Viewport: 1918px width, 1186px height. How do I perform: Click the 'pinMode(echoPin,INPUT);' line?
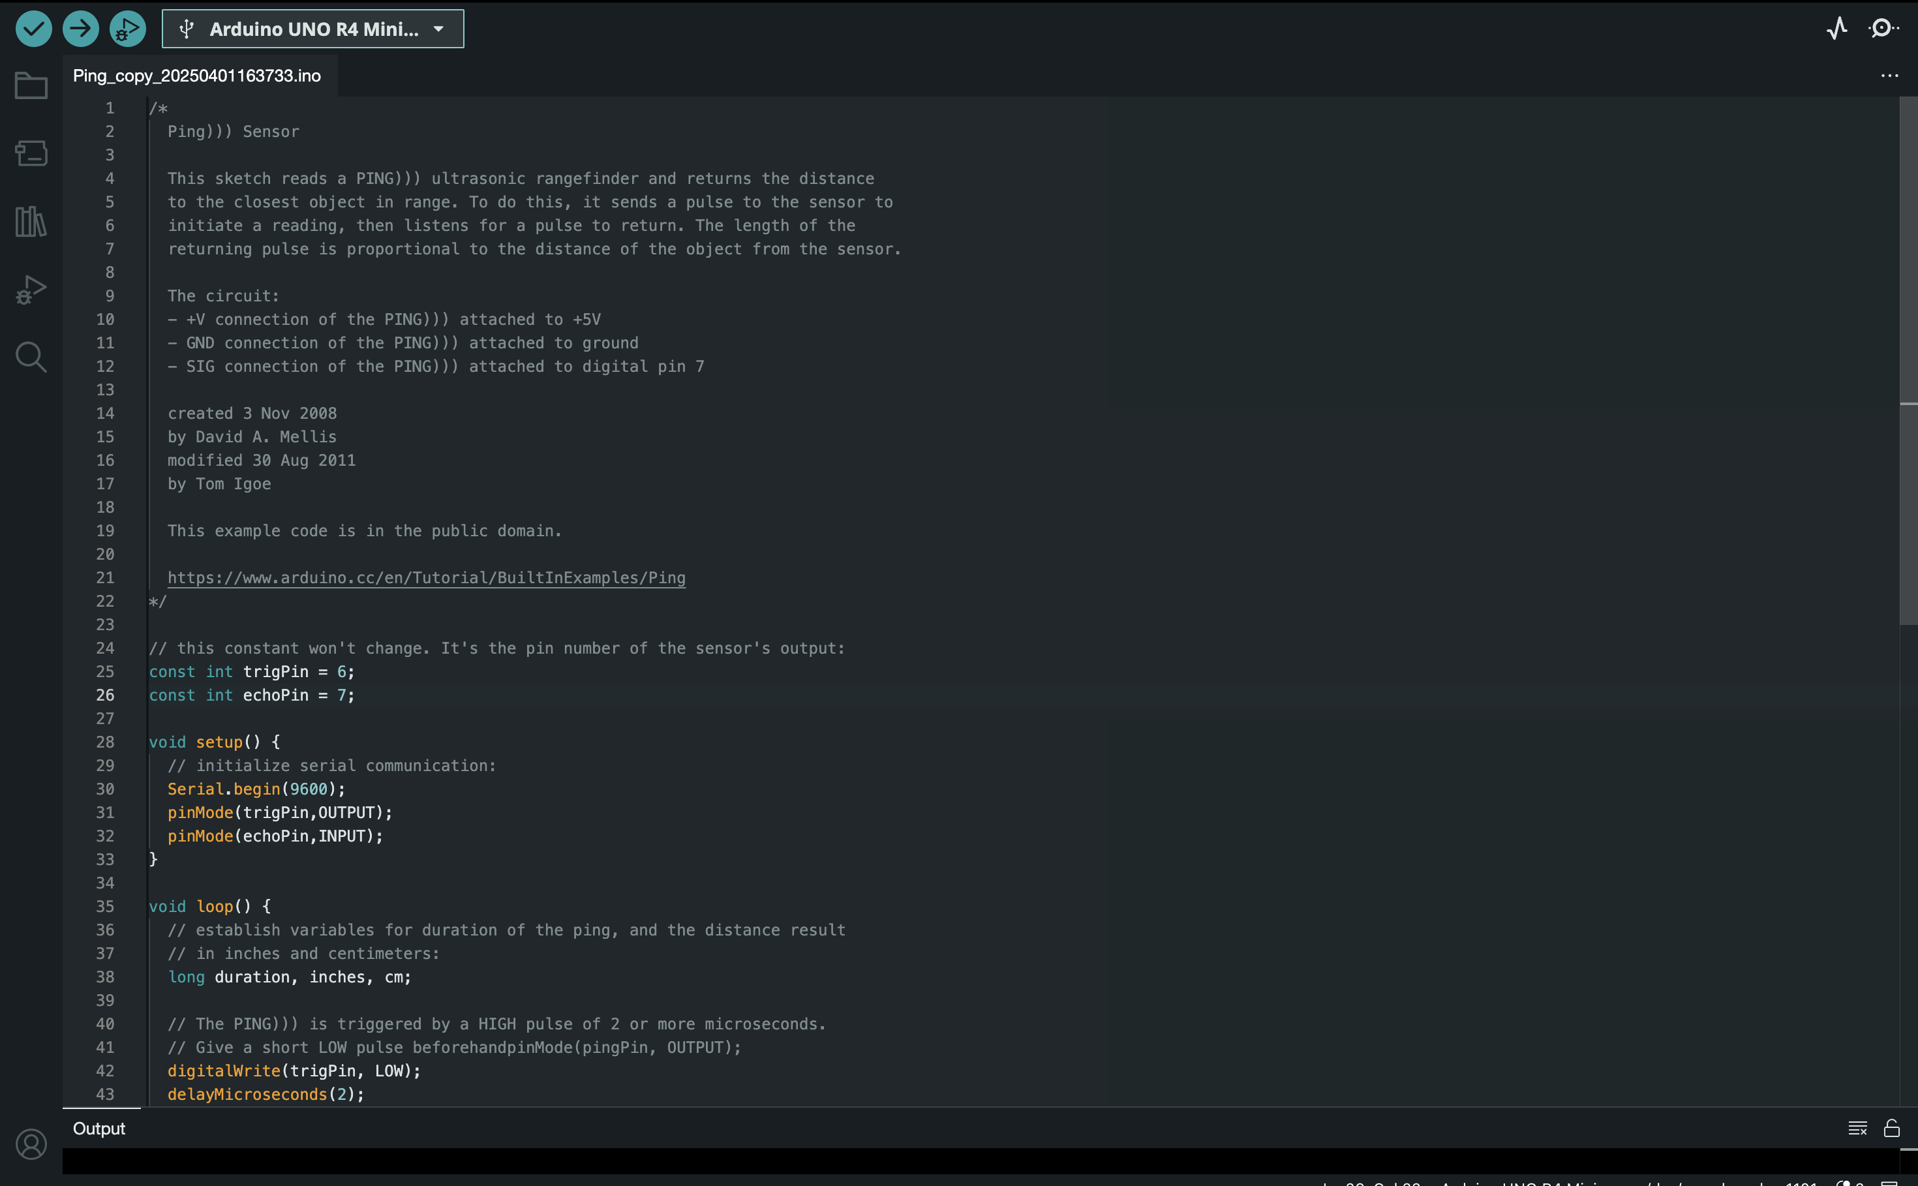(275, 836)
